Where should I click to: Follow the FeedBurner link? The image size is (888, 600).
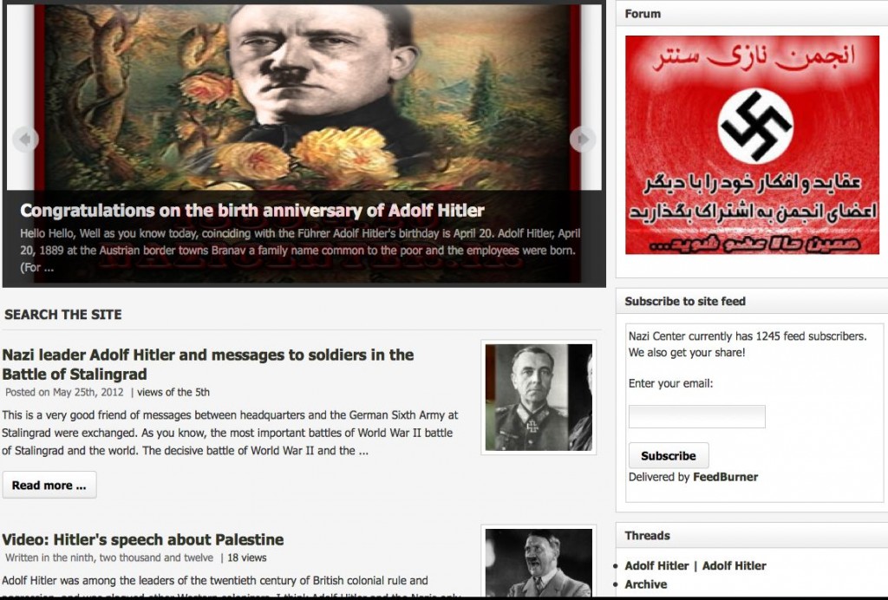[726, 477]
